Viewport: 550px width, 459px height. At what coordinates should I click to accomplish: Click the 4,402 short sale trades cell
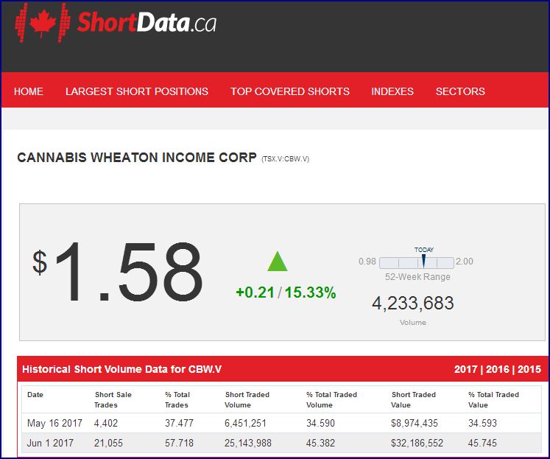tap(106, 423)
